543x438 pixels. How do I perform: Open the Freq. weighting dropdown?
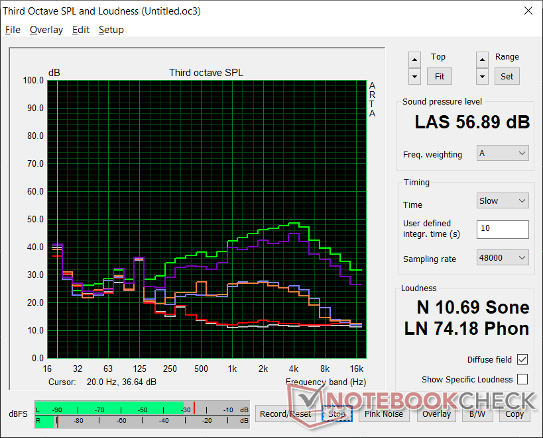click(x=503, y=153)
